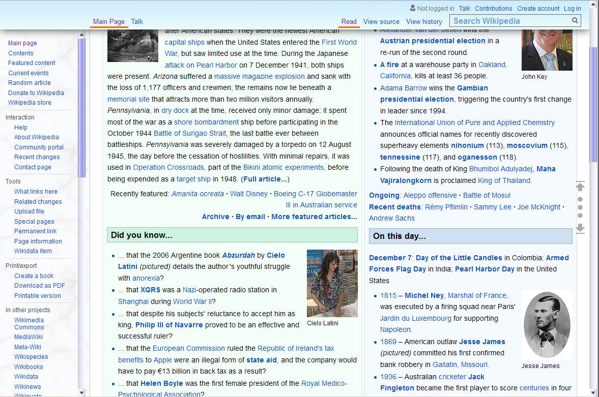Open the featured articles Archive link
The height and width of the screenshot is (397, 599).
(x=215, y=217)
